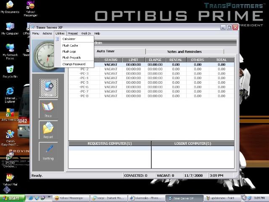
Task: Select the PC-5 row
Action: point(151,82)
